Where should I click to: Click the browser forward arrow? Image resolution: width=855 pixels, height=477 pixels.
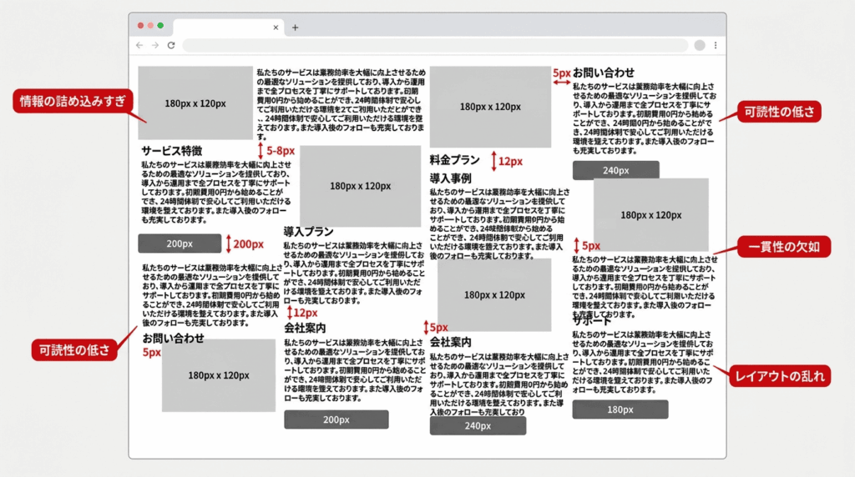[x=155, y=45]
